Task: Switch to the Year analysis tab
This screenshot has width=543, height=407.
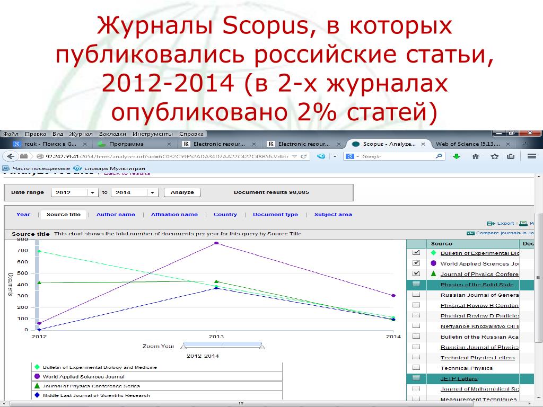Action: point(23,215)
